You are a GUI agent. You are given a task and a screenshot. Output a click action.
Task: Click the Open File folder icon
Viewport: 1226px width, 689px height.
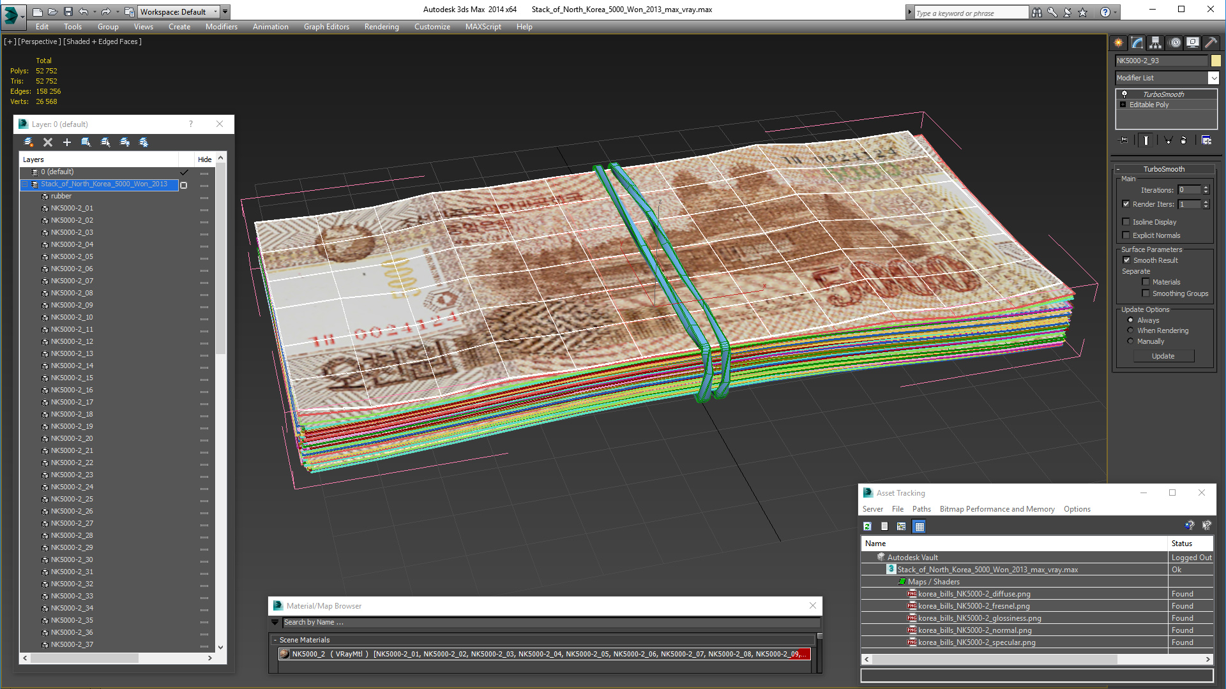[52, 11]
